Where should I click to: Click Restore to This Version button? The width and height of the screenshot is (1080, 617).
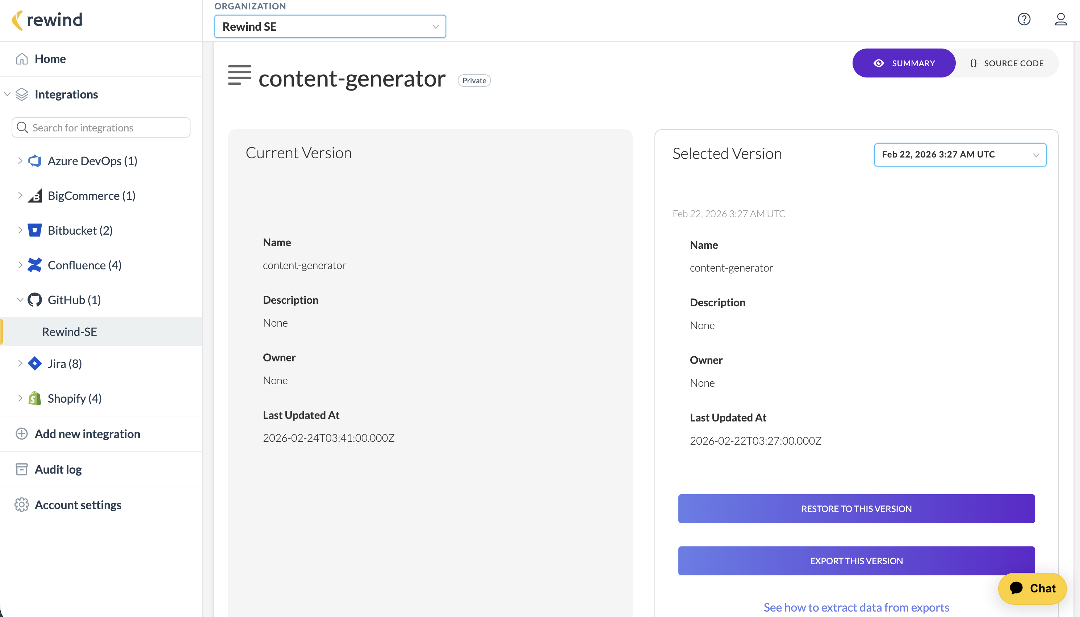[856, 508]
